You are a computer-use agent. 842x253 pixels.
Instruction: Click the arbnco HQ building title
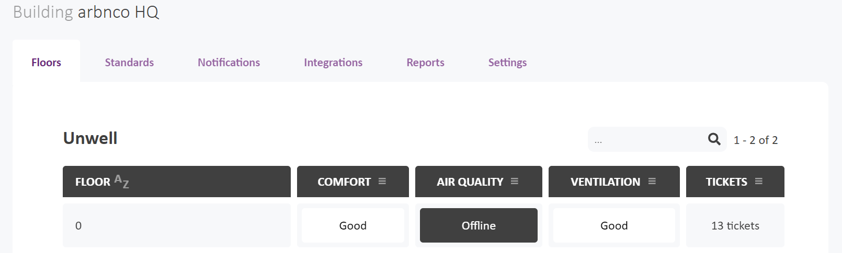click(x=118, y=12)
